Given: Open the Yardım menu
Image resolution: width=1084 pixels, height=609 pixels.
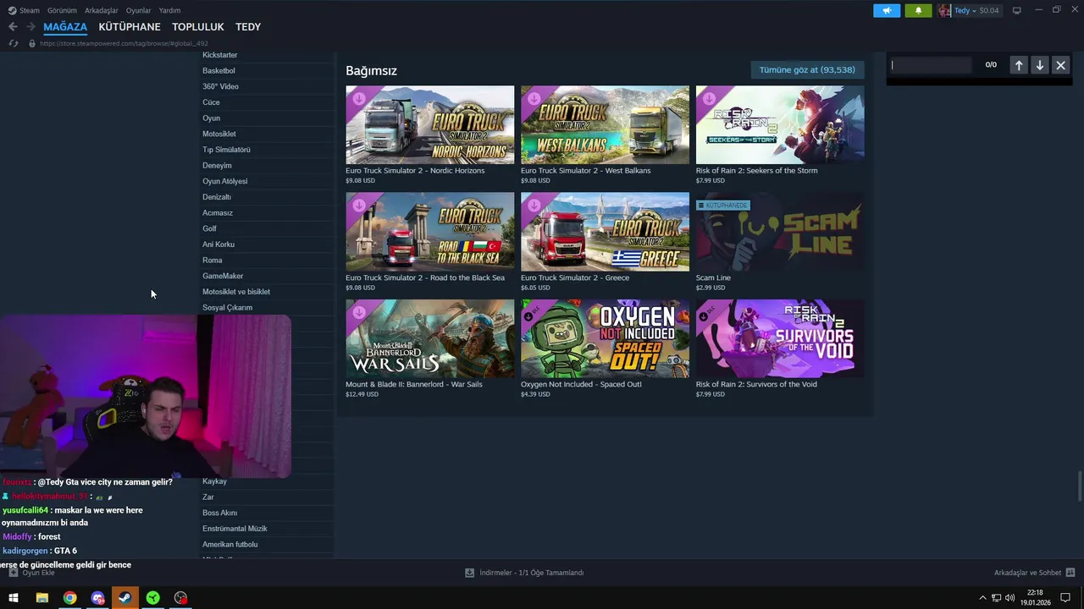Looking at the screenshot, I should [169, 10].
